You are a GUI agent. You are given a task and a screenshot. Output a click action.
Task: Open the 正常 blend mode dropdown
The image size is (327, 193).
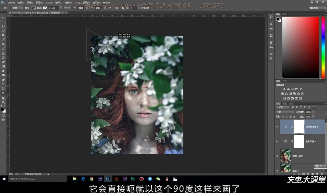285,112
